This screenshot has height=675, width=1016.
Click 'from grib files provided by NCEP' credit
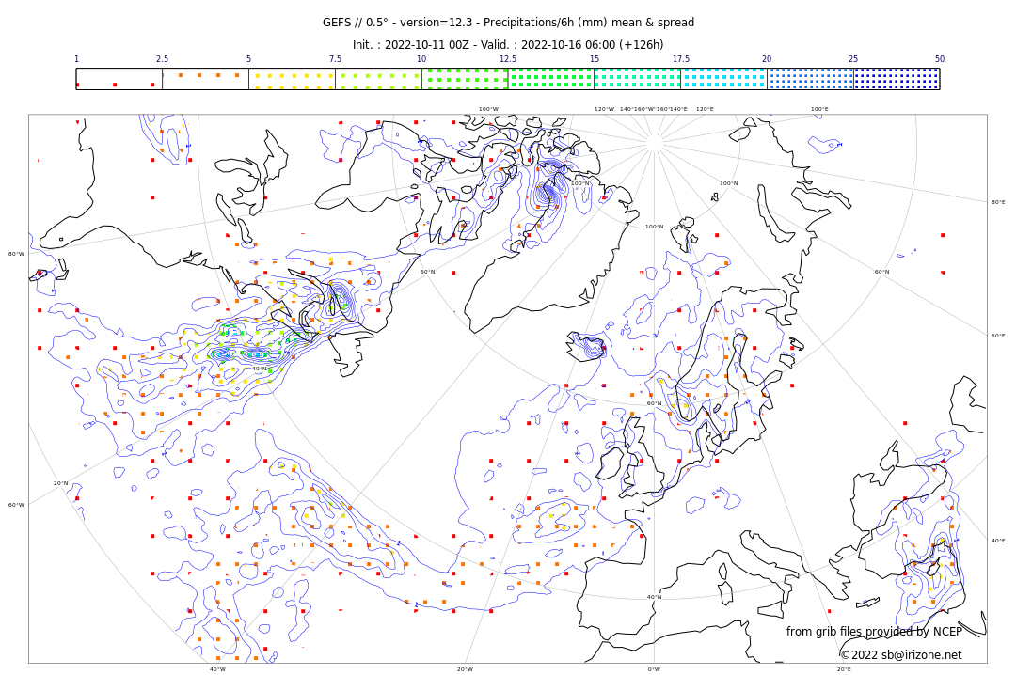[874, 631]
